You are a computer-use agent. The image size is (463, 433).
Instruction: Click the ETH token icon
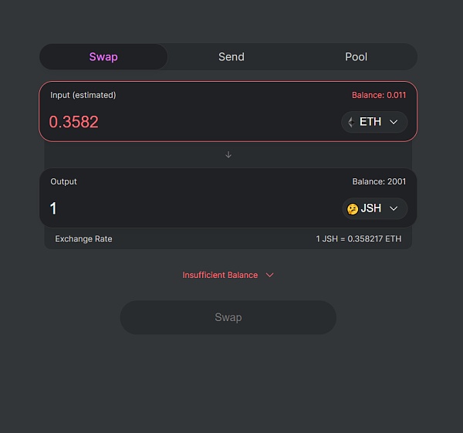(x=351, y=122)
